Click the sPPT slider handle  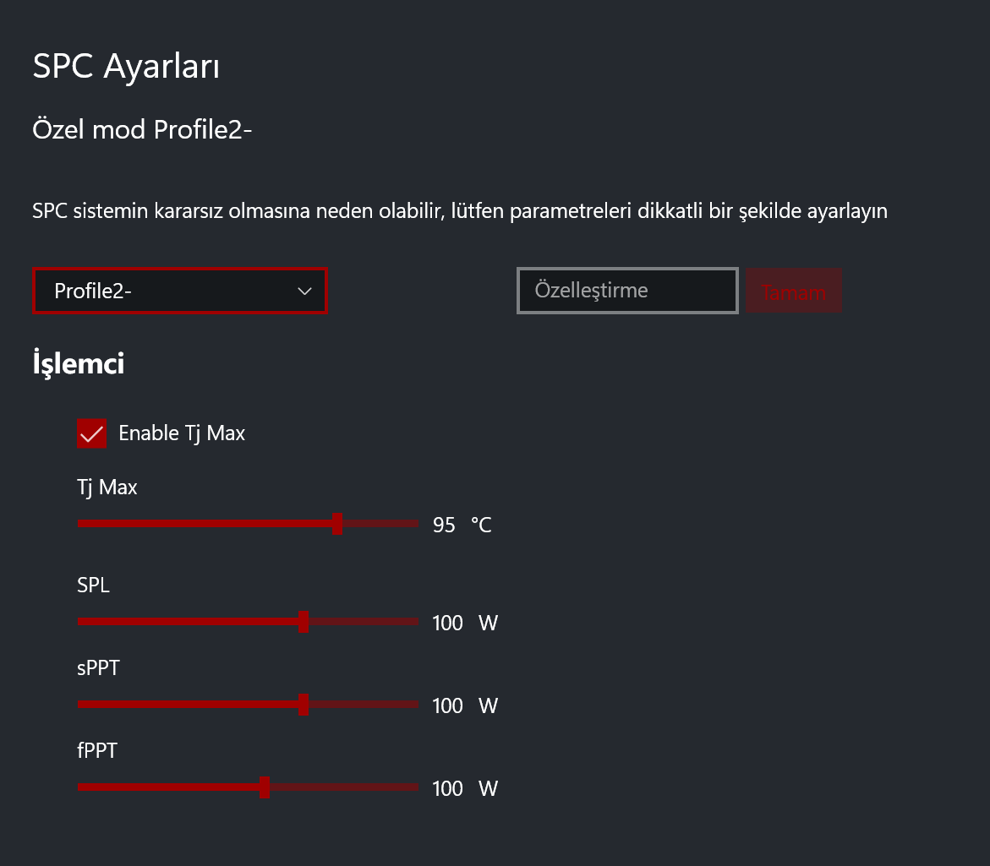tap(304, 704)
